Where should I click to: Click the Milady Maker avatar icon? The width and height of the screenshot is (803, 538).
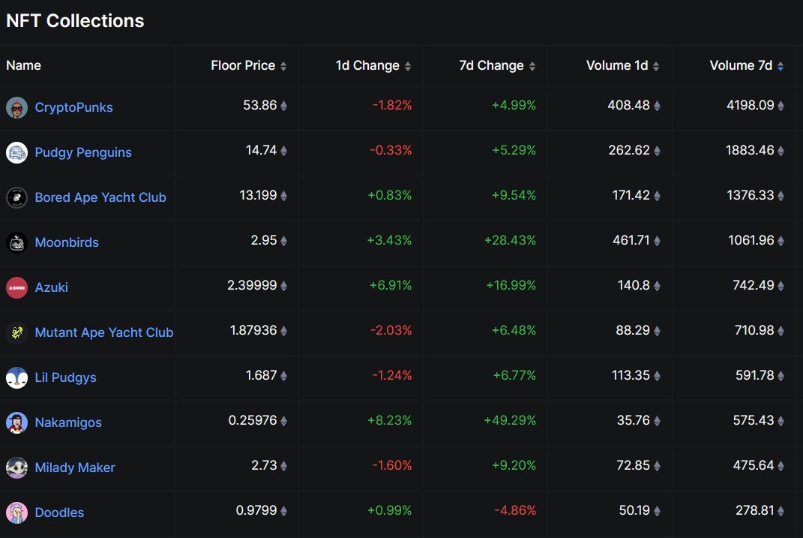point(16,467)
